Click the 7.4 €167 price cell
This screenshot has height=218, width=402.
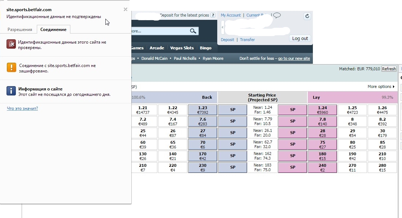172,121
